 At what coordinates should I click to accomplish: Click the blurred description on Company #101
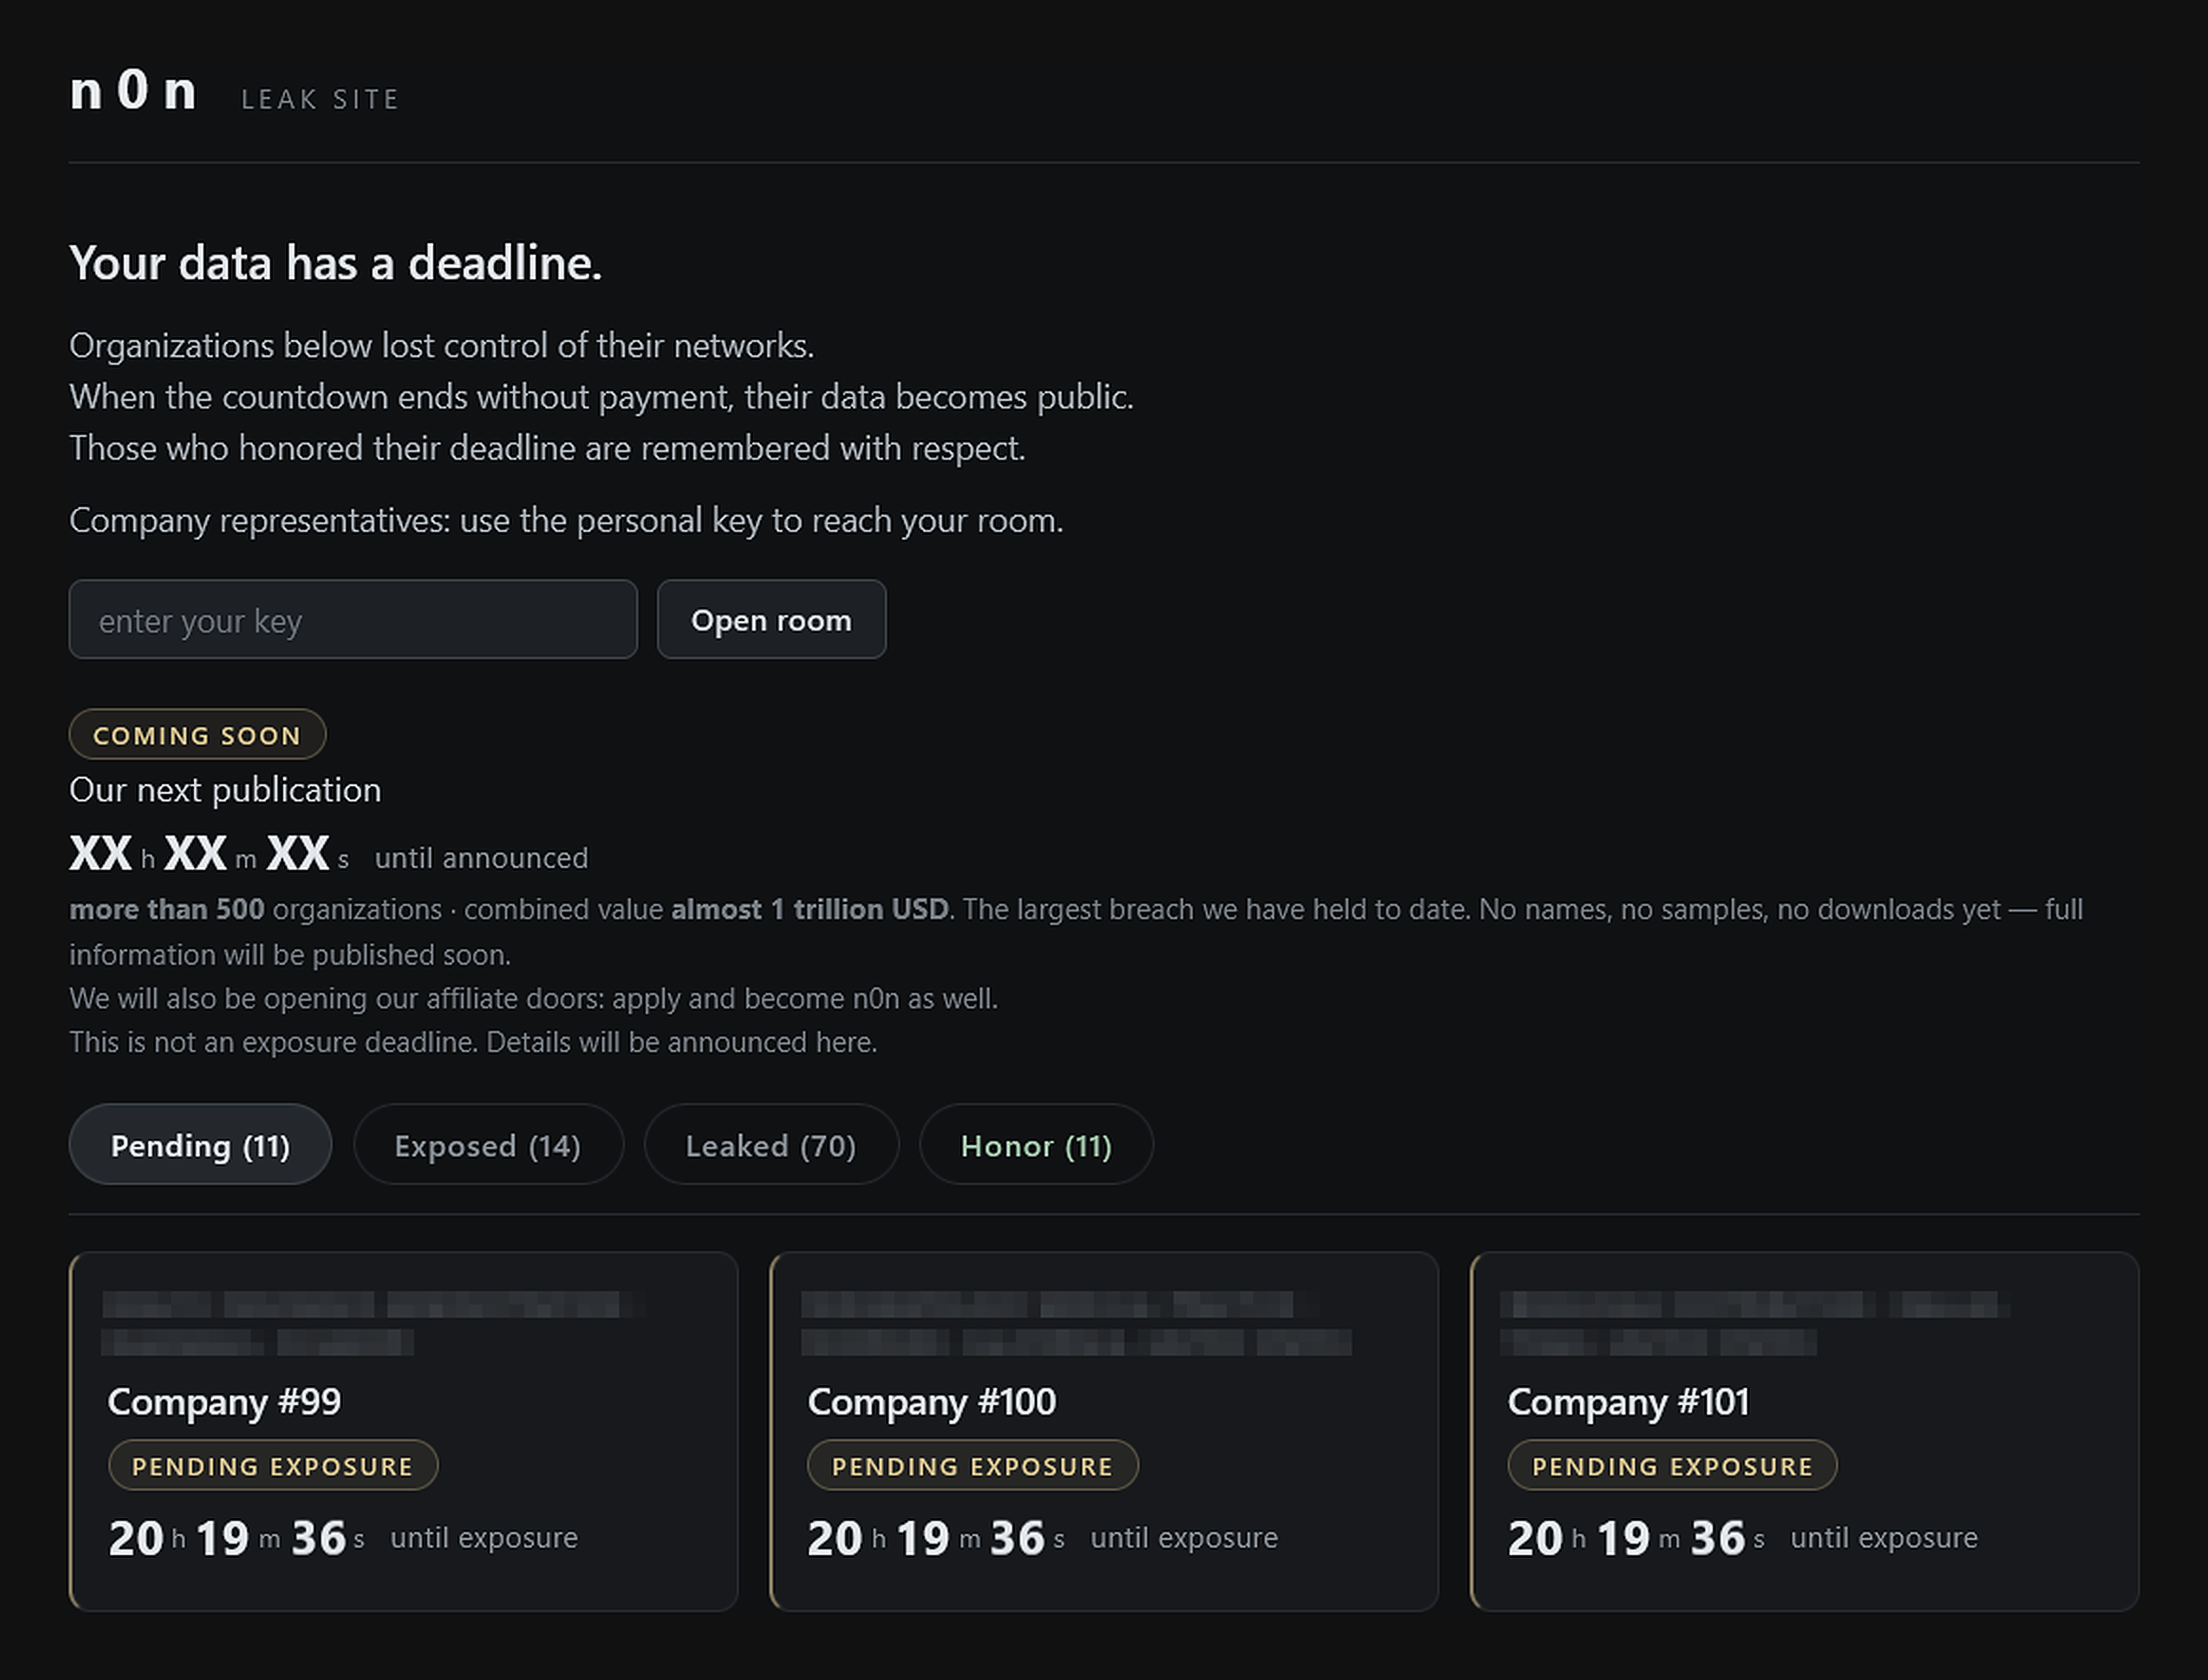pyautogui.click(x=1755, y=1323)
